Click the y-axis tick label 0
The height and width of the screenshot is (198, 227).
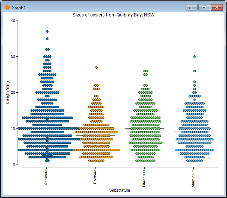[x=14, y=164]
